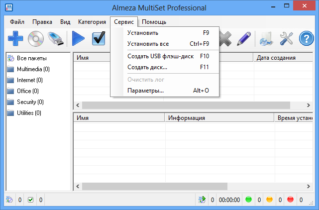Open the Правка menu

point(42,22)
